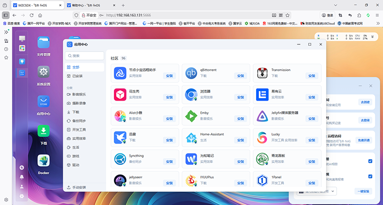
Task: Select the 备份同步 category
Action: 85,121
